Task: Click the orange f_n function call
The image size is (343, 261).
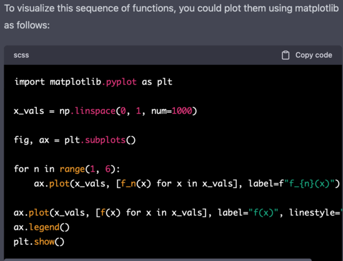Action: 129,184
